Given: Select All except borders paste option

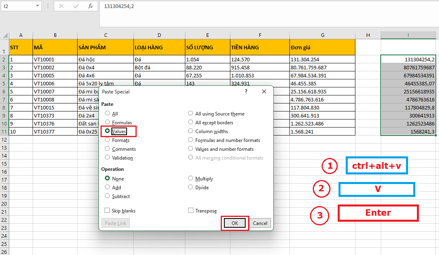Looking at the screenshot, I should pos(191,122).
